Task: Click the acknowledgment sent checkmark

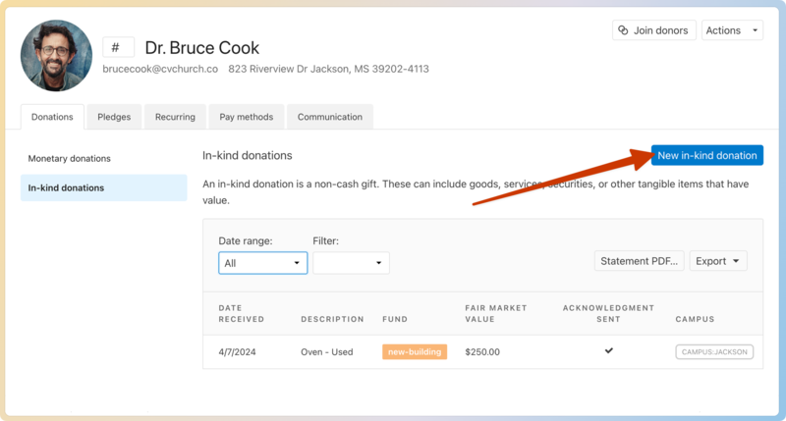Action: [x=608, y=350]
